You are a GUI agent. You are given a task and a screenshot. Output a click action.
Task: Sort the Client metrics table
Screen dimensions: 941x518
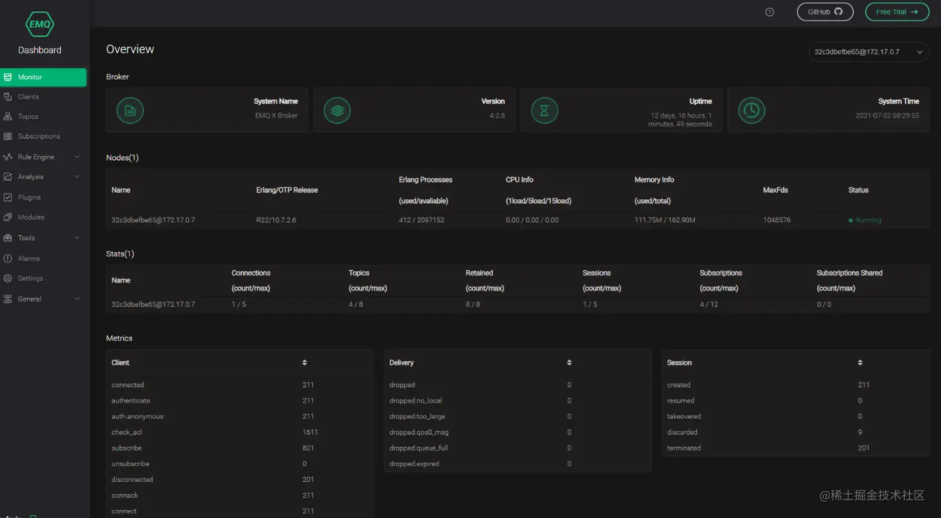coord(305,363)
